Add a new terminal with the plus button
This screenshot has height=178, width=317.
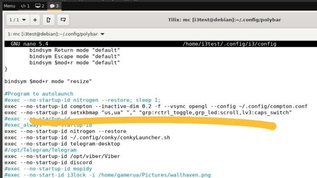[x=35, y=20]
